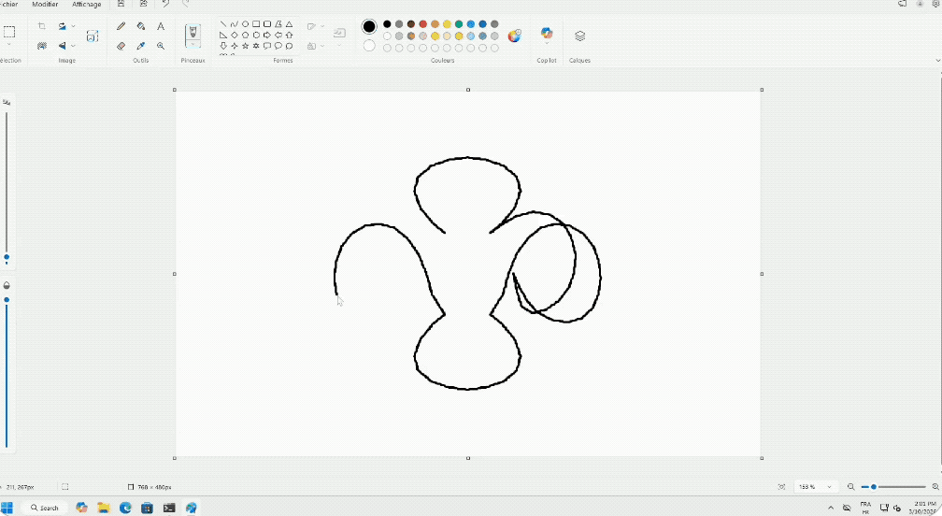Expand the rectangle selection options arrow
Screen dimensions: 942x516
[x=9, y=45]
